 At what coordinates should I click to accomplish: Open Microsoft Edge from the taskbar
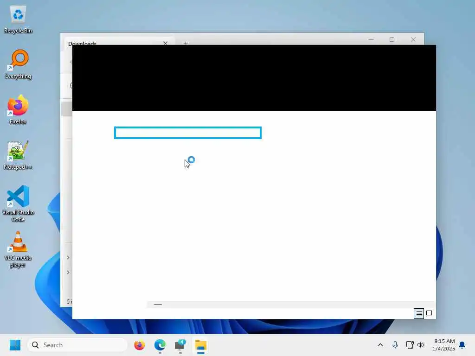160,345
